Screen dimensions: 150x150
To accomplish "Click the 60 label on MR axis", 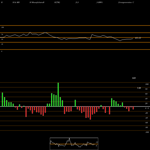I will (146, 94).
